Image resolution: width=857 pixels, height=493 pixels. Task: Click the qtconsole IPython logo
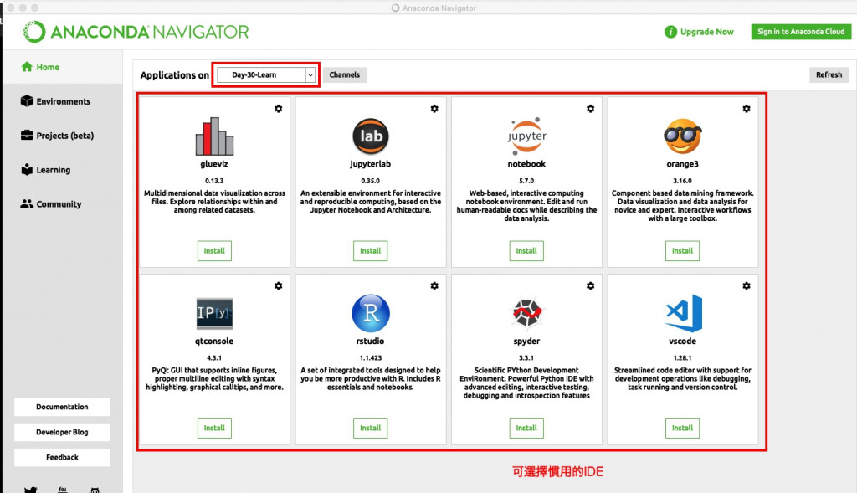(x=214, y=313)
